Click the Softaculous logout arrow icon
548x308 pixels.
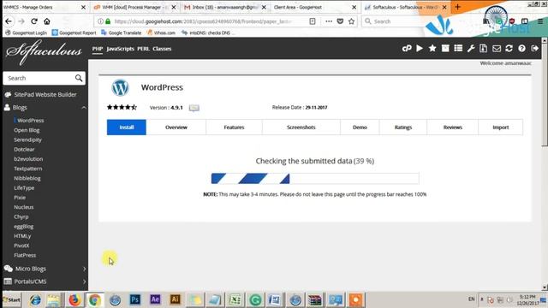click(x=534, y=49)
